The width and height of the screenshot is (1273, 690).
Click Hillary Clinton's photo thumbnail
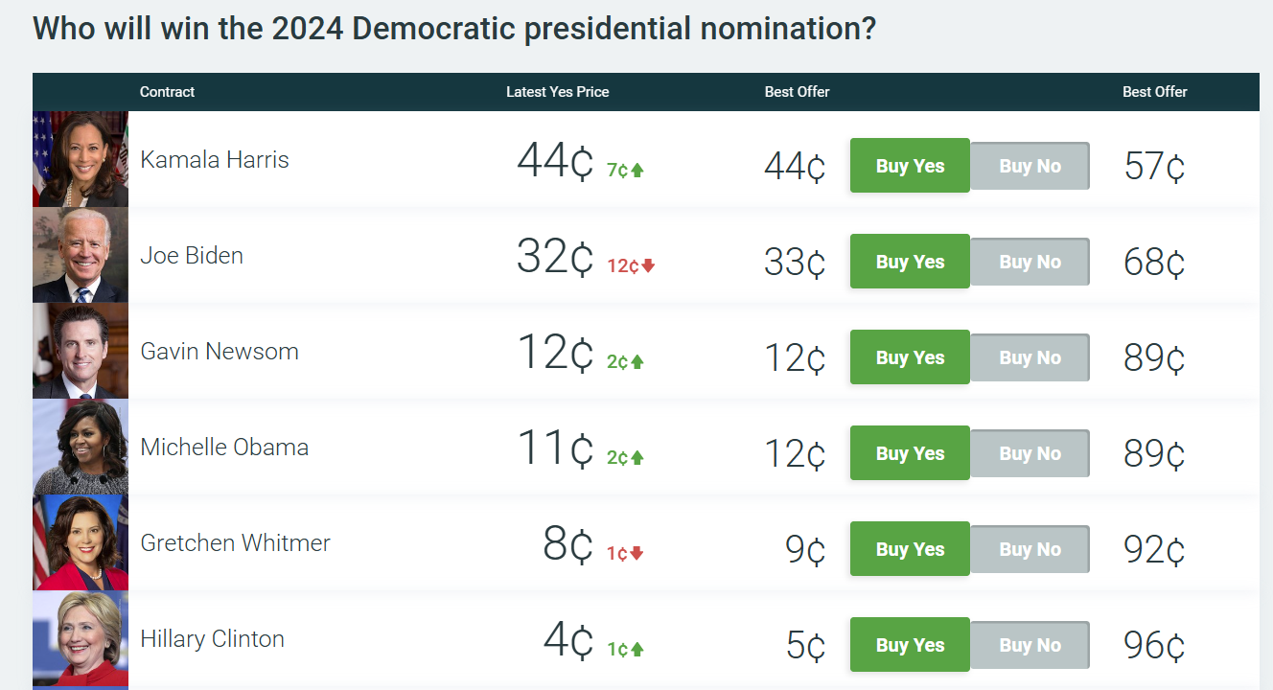tap(81, 638)
